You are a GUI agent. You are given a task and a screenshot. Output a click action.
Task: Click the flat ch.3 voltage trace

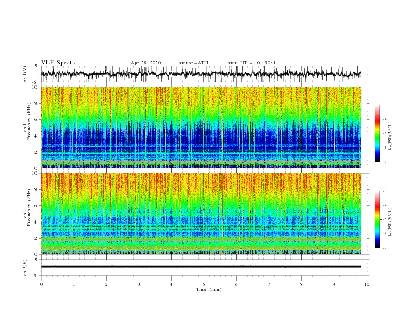tap(201, 267)
